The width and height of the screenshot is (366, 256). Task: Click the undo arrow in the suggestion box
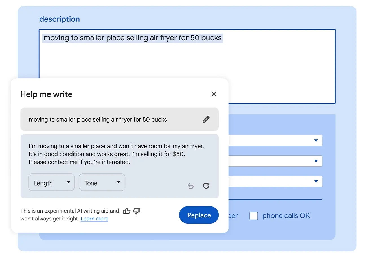(x=190, y=186)
